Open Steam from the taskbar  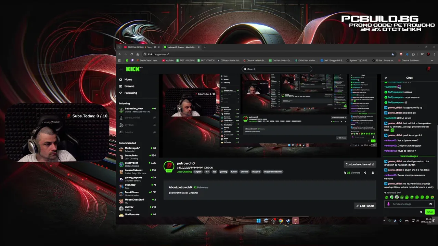288,221
